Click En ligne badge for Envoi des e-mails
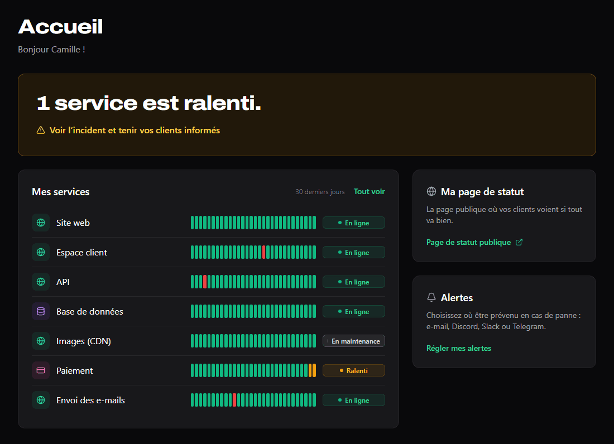The height and width of the screenshot is (444, 614). pyautogui.click(x=353, y=400)
